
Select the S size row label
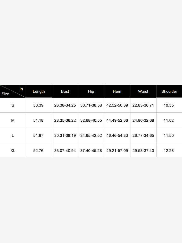coord(13,105)
